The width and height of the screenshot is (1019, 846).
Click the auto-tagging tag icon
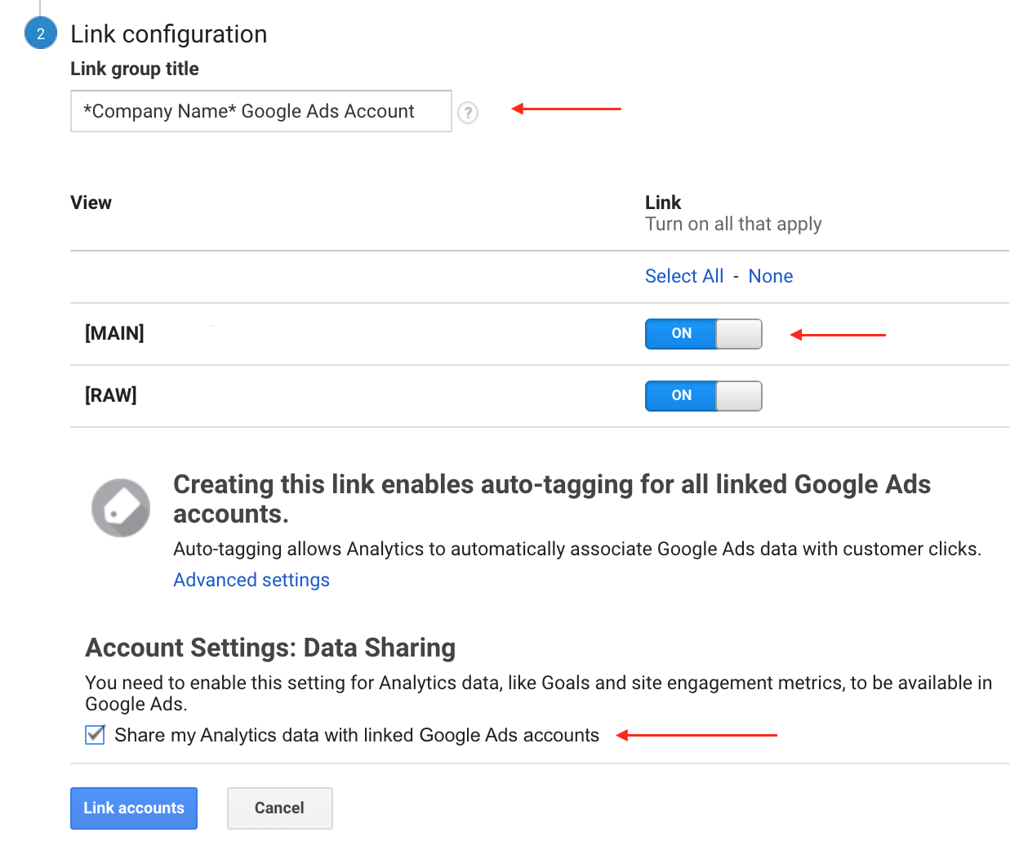click(121, 508)
